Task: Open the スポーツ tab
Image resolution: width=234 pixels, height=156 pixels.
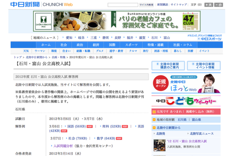Action: pos(131,45)
